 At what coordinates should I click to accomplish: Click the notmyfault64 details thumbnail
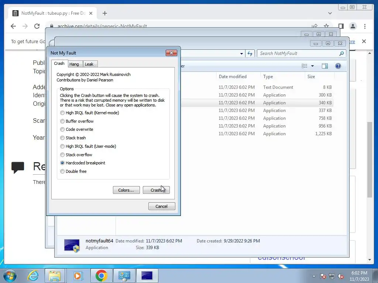[x=72, y=245]
